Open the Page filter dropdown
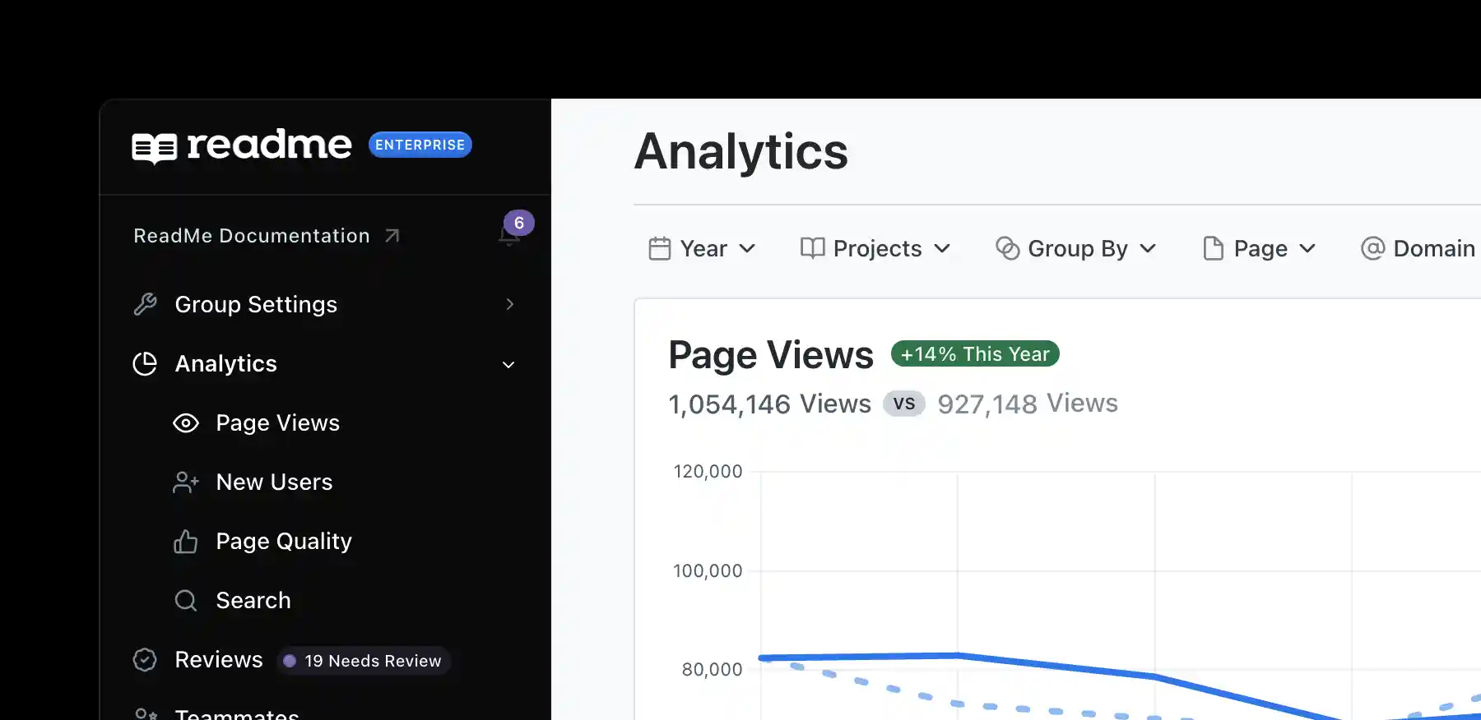Viewport: 1481px width, 720px height. 1260,248
